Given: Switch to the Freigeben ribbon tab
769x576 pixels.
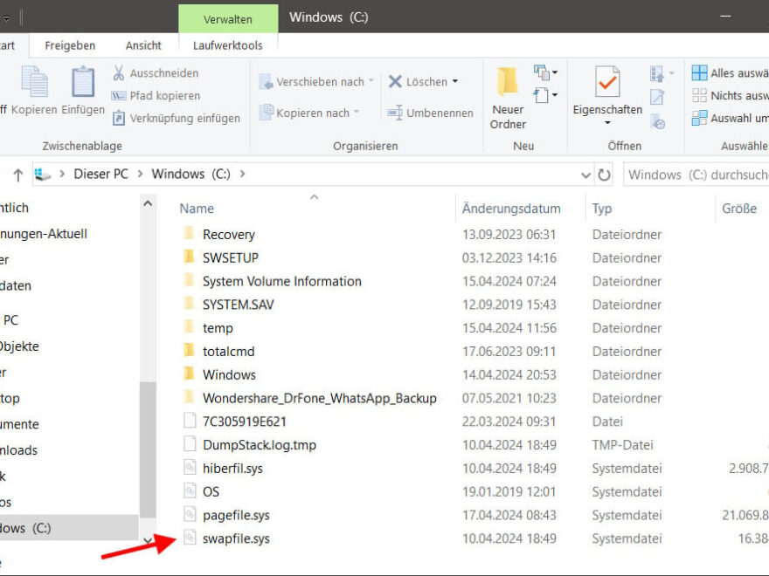Looking at the screenshot, I should point(70,45).
